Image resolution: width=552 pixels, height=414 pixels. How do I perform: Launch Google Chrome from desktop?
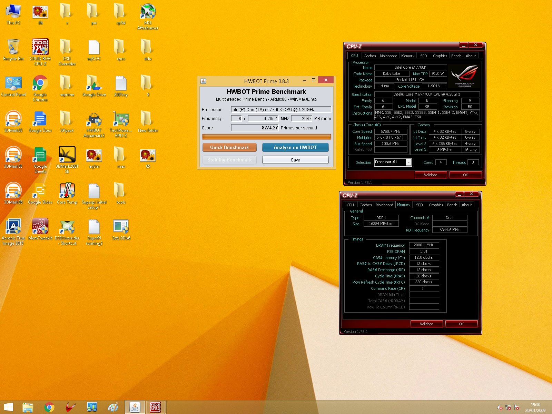pyautogui.click(x=40, y=88)
